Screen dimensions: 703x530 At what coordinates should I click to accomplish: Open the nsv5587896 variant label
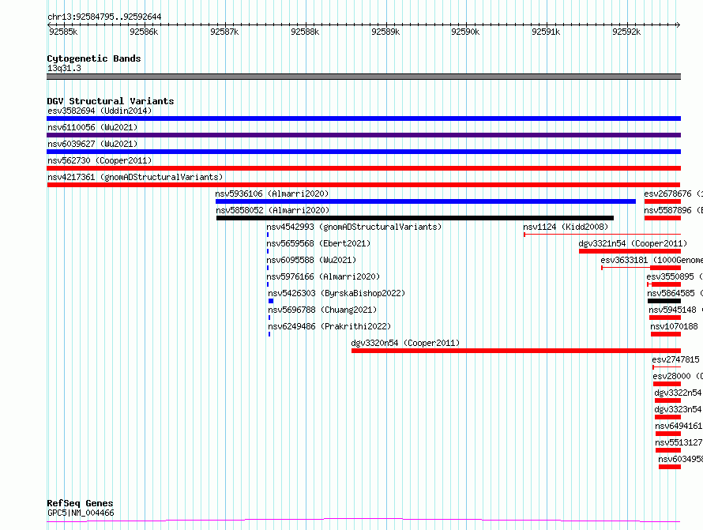point(674,210)
